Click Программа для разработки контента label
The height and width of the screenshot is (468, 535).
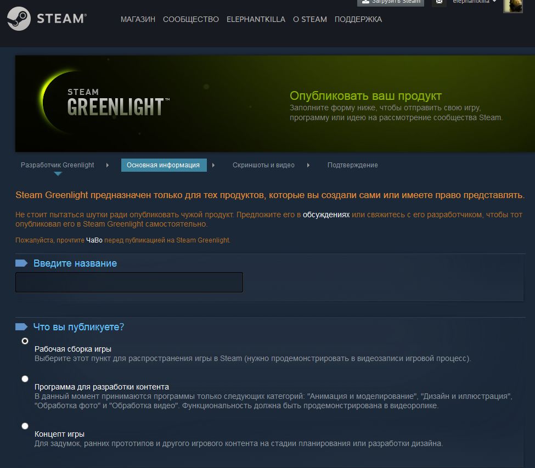pos(102,387)
